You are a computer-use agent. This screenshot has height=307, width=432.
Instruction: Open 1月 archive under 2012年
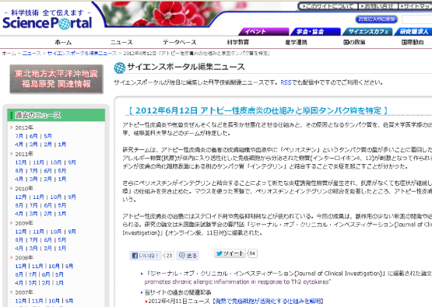tap(62, 145)
